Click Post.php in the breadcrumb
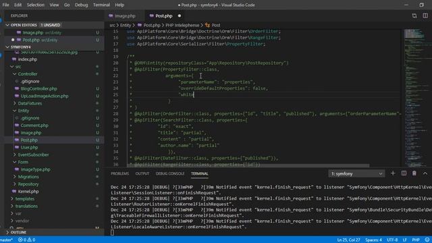Viewport: 432px width, 243px height. coord(151,25)
